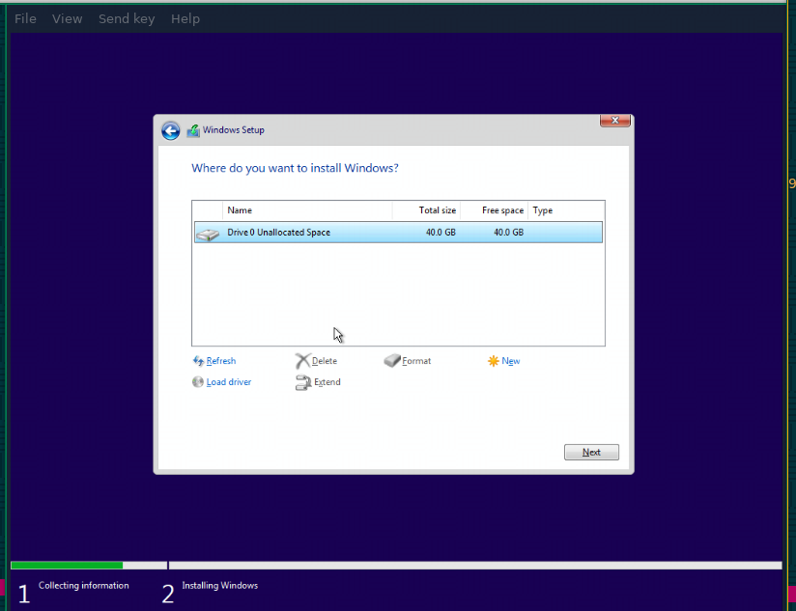
Task: Click the Free space column header
Action: coord(494,210)
